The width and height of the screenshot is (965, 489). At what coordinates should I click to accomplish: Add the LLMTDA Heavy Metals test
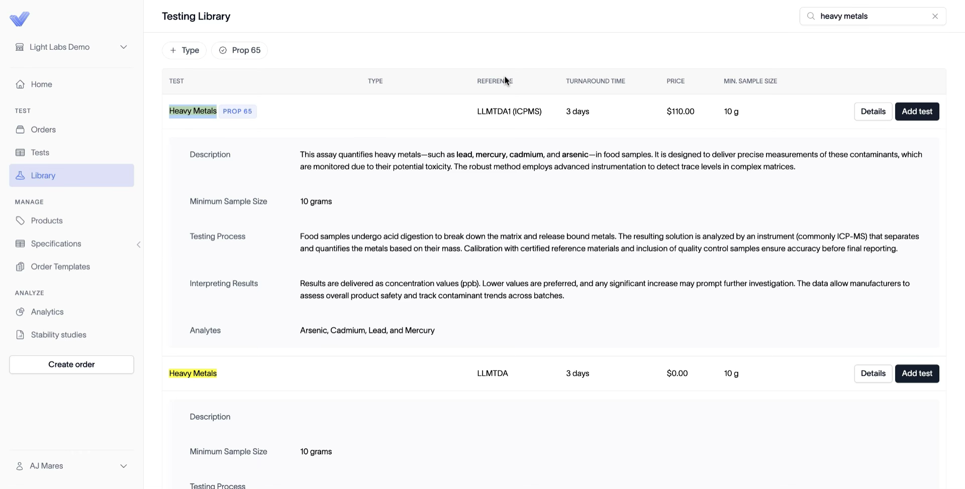pos(917,373)
